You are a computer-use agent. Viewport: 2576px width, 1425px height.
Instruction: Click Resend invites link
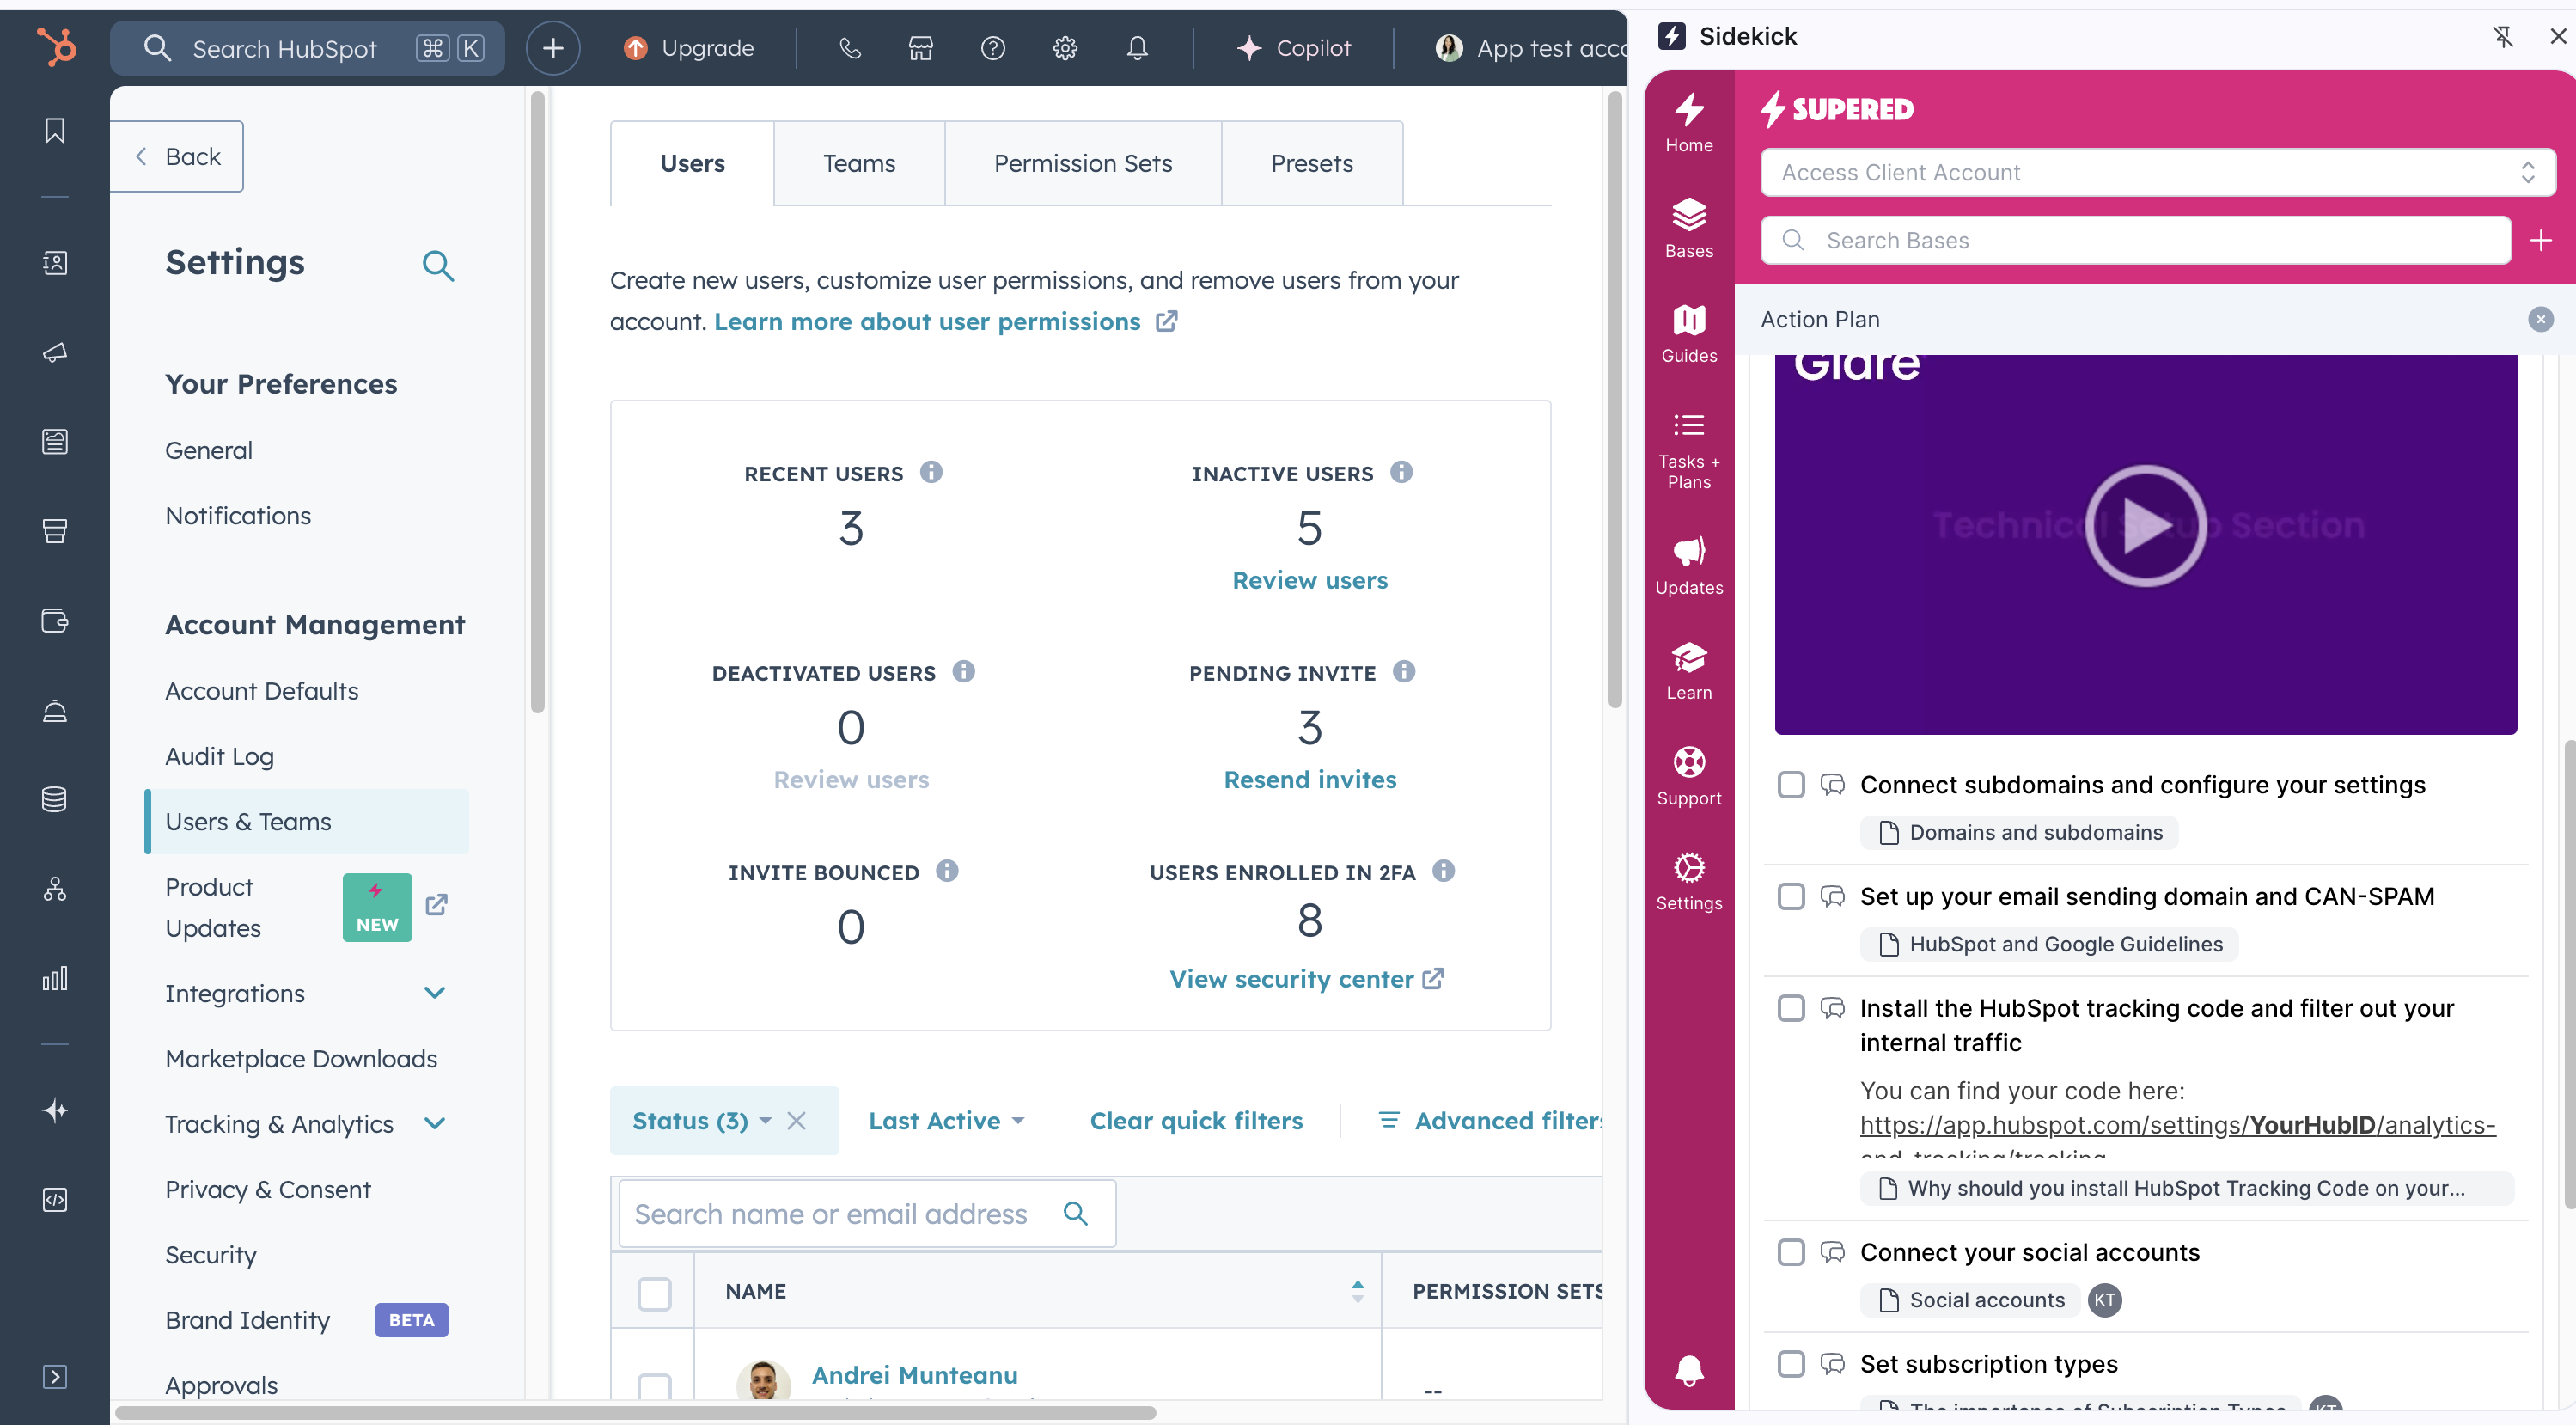(1310, 779)
